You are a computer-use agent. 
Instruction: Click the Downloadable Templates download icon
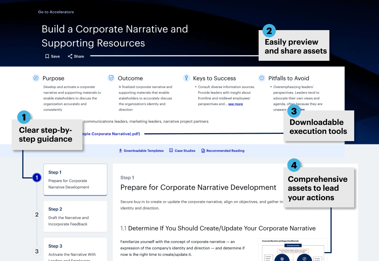tap(120, 151)
